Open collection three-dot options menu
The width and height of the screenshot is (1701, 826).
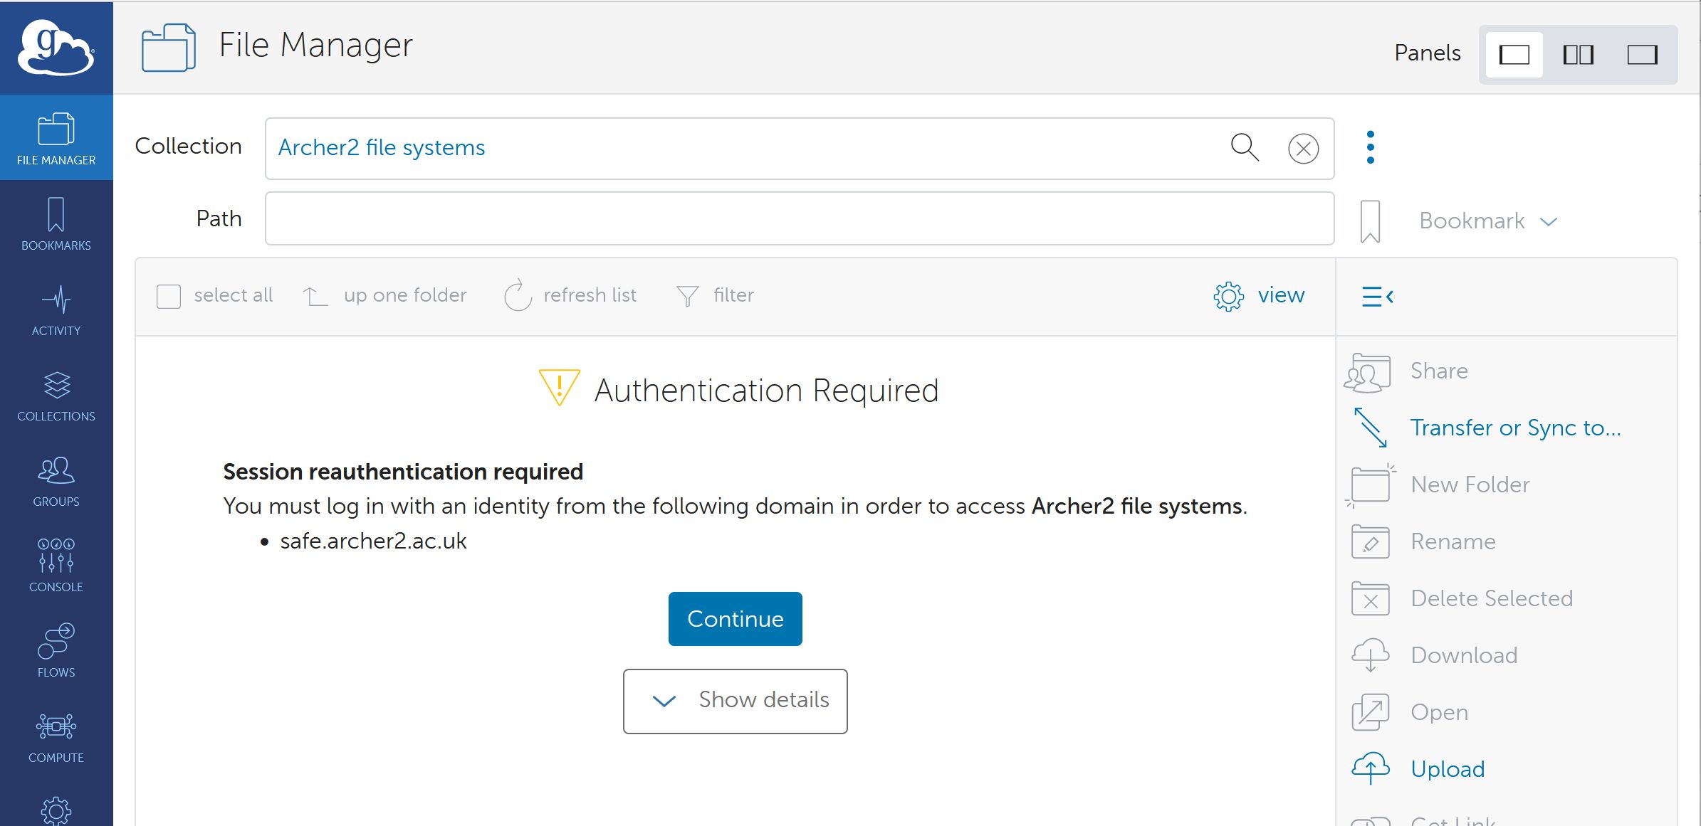pos(1370,147)
